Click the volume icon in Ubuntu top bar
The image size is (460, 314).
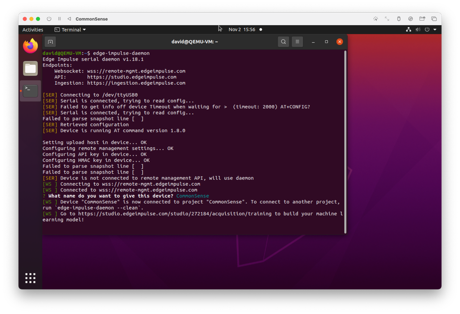[418, 30]
